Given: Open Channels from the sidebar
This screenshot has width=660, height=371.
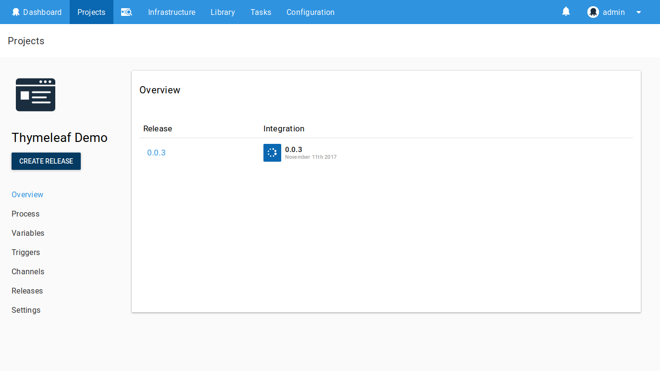Looking at the screenshot, I should [x=28, y=271].
